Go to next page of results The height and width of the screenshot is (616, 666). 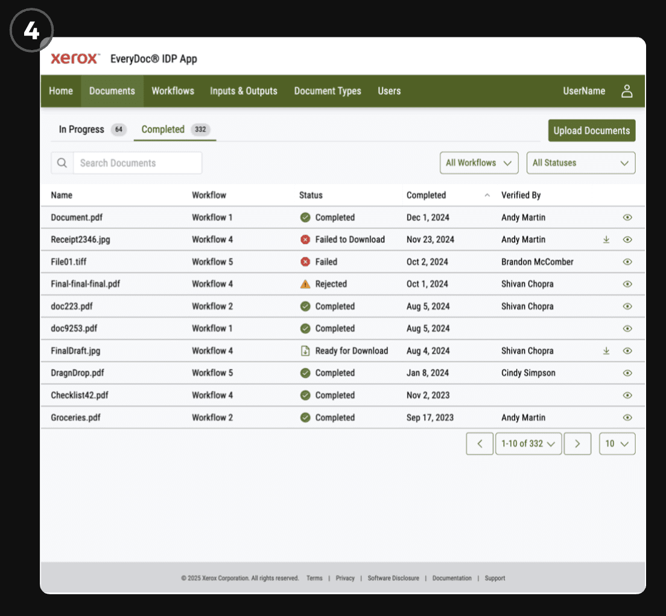click(x=577, y=444)
